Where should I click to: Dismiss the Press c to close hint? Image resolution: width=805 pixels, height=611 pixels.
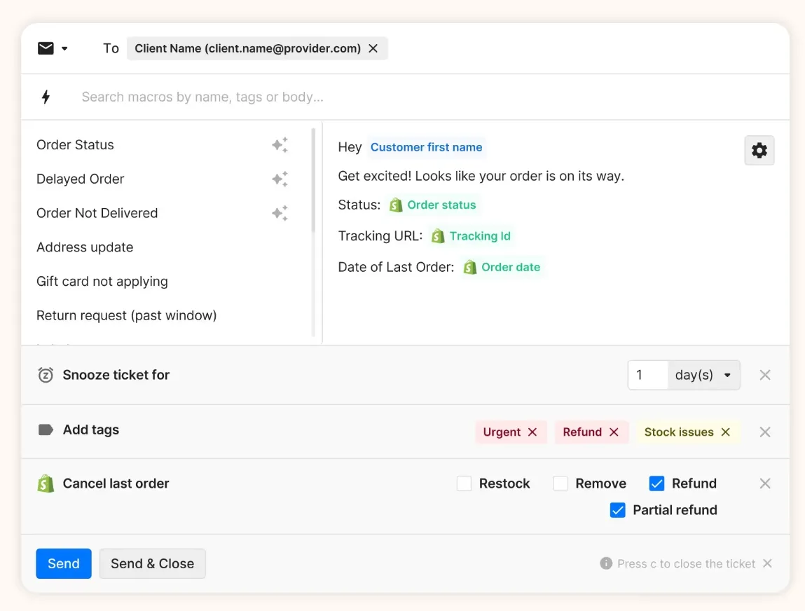[x=767, y=563]
